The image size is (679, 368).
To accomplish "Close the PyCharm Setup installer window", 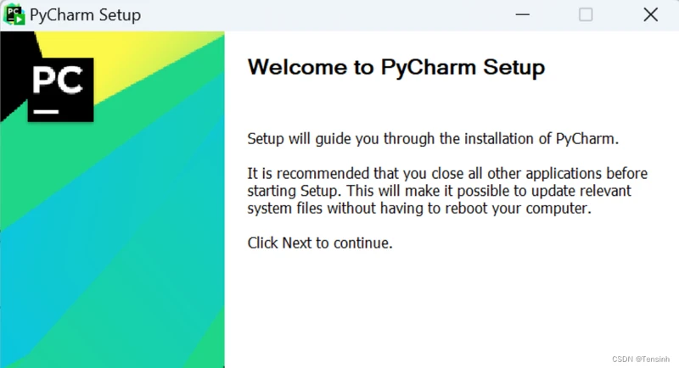I will (x=650, y=14).
